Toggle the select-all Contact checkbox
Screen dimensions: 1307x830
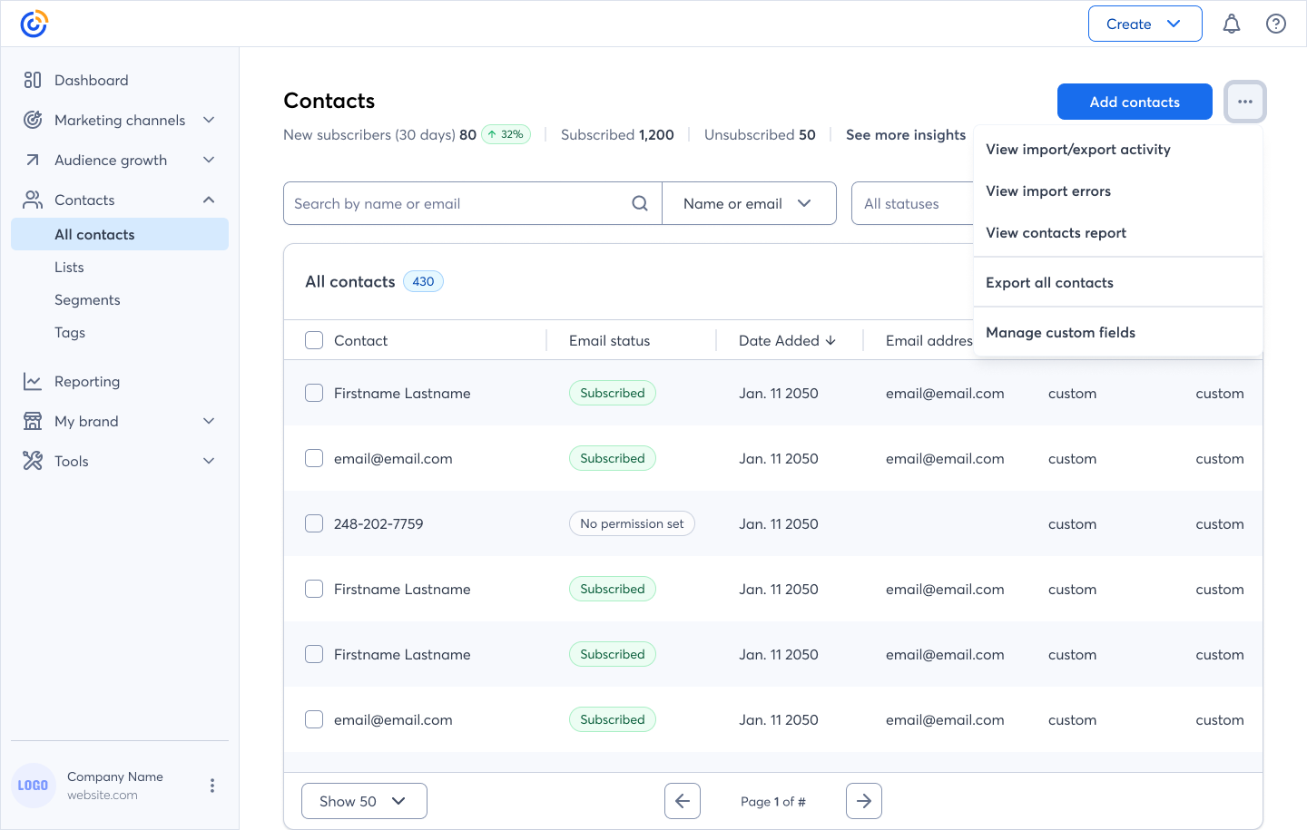pyautogui.click(x=314, y=340)
